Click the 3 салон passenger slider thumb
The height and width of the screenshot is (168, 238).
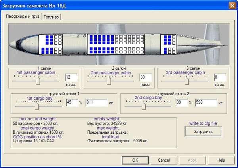pos(187,81)
